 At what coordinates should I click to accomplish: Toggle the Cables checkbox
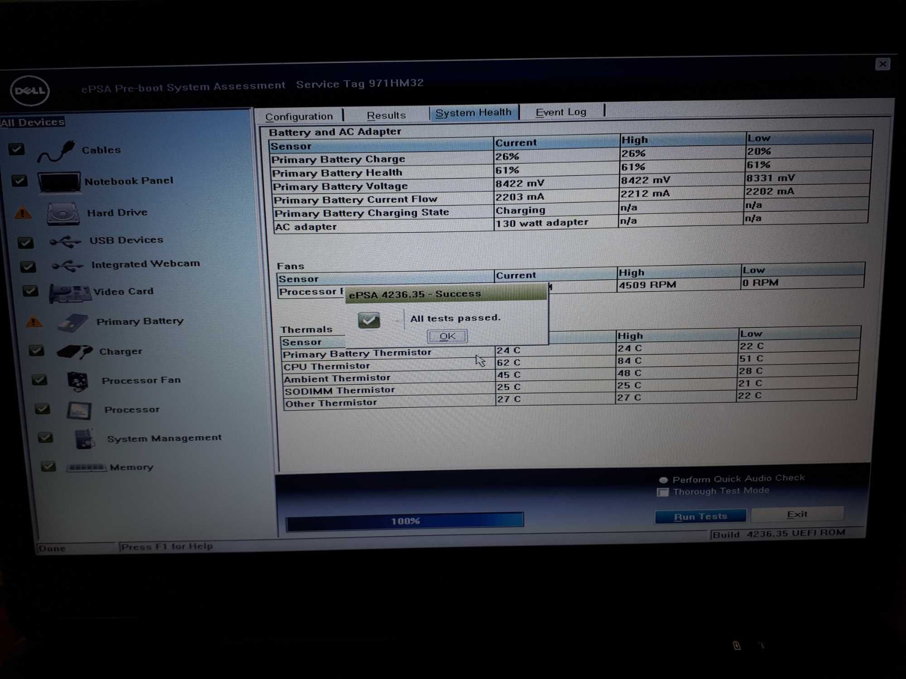pyautogui.click(x=17, y=149)
